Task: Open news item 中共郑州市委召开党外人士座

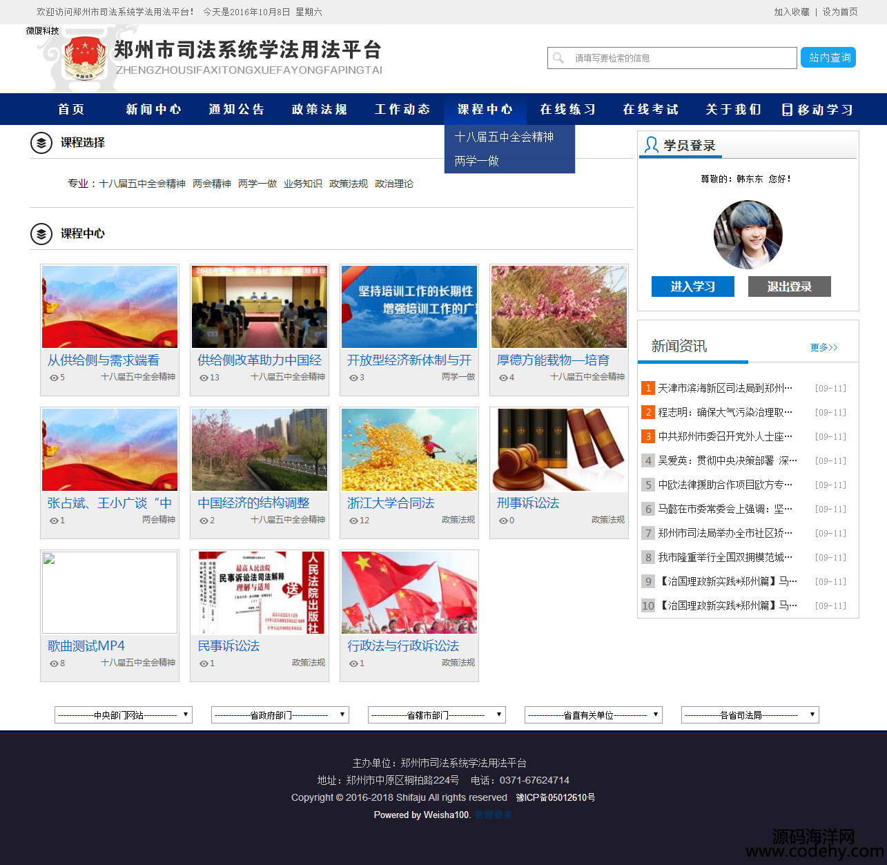Action: (x=725, y=436)
